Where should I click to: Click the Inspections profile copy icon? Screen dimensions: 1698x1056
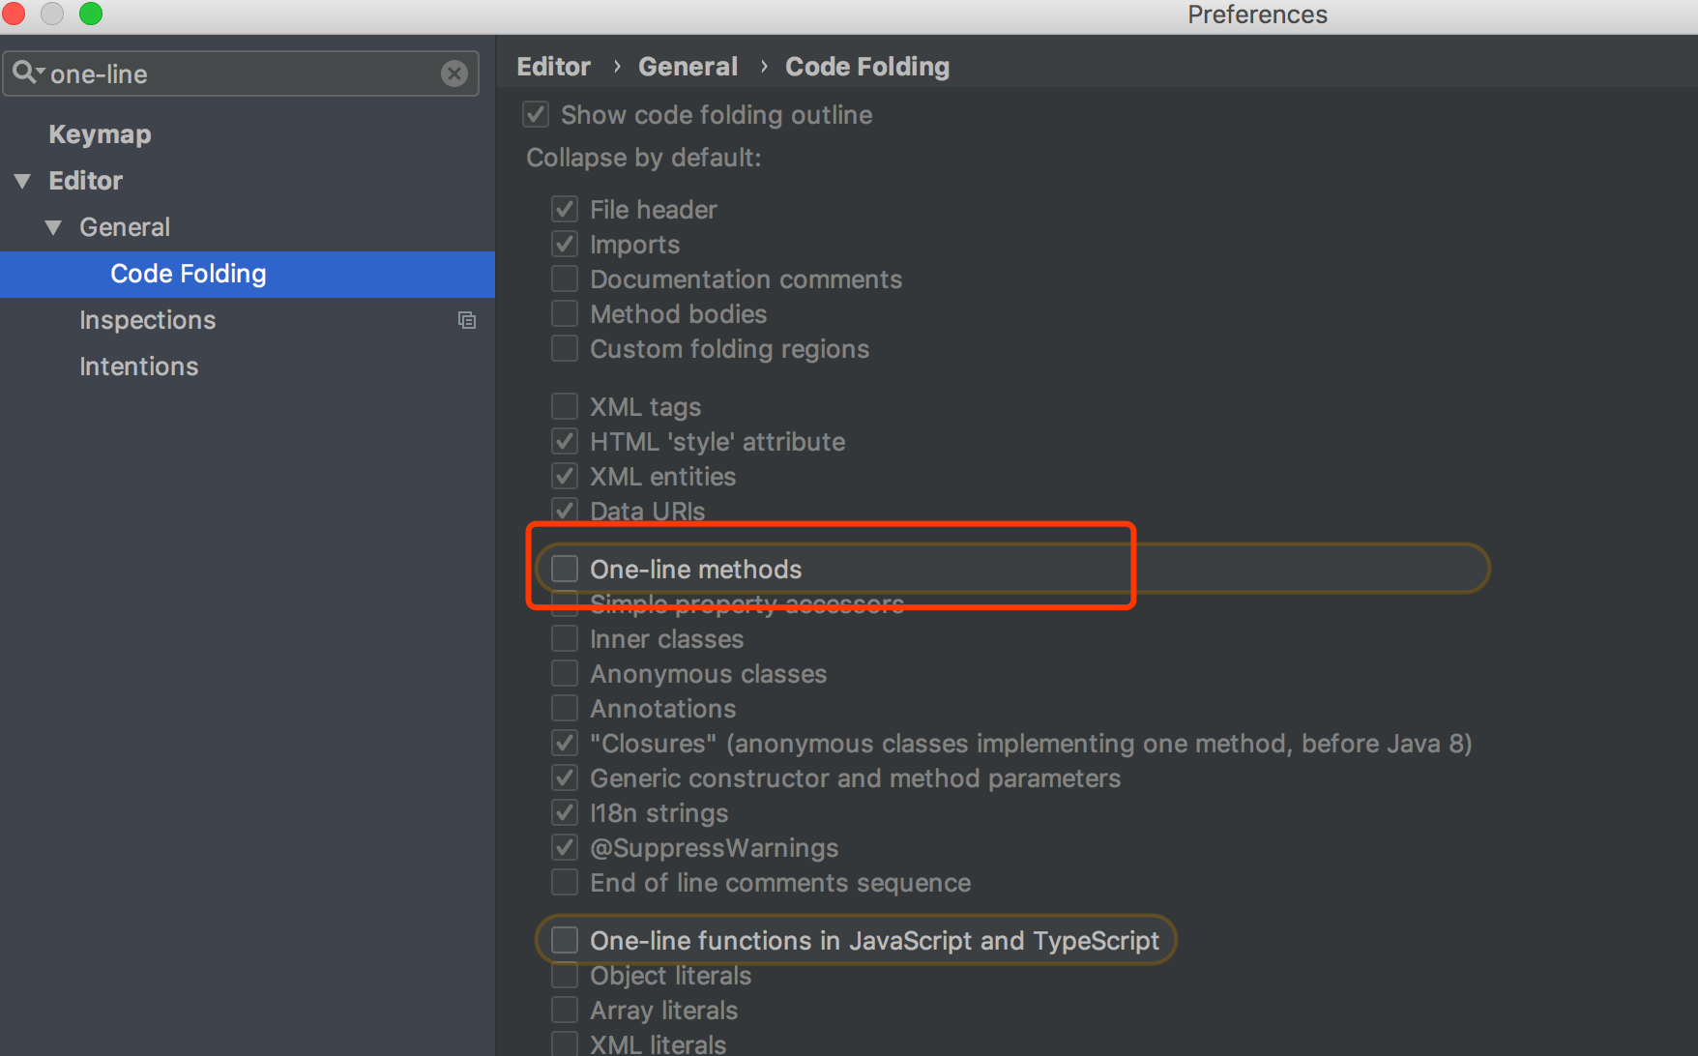click(467, 320)
